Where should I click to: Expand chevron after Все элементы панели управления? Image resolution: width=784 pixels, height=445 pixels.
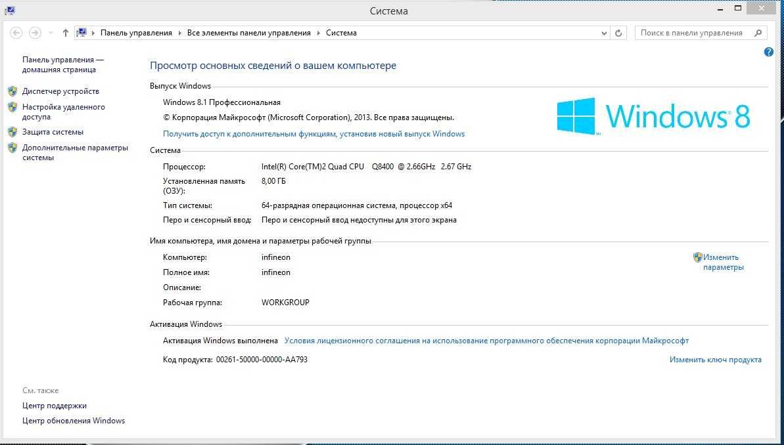tap(319, 33)
